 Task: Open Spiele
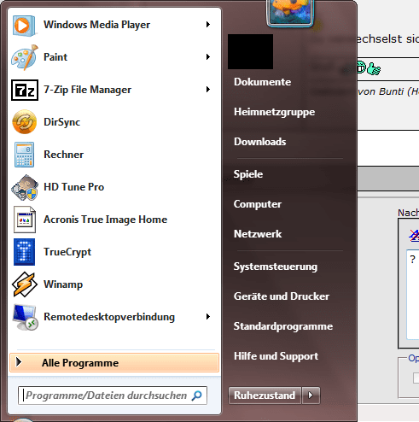click(x=248, y=174)
